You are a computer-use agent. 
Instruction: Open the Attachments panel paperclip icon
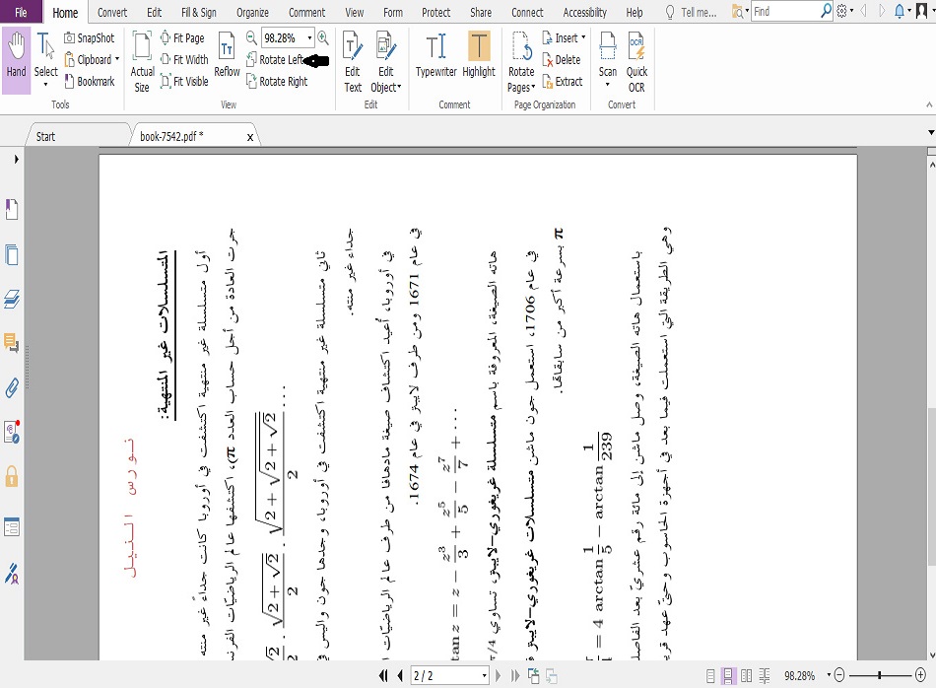pos(12,386)
